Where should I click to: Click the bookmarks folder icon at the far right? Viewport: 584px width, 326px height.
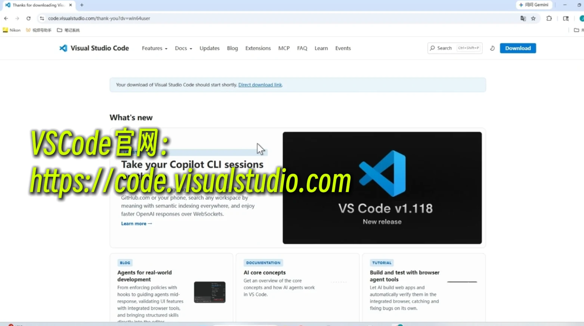576,30
